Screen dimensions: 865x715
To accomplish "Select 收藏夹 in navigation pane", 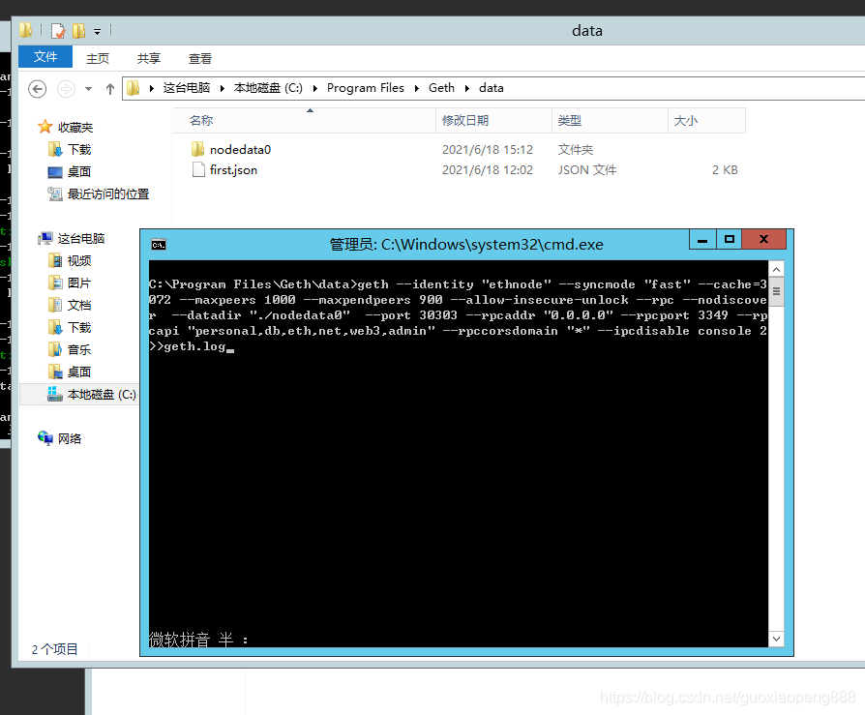I will tap(75, 128).
